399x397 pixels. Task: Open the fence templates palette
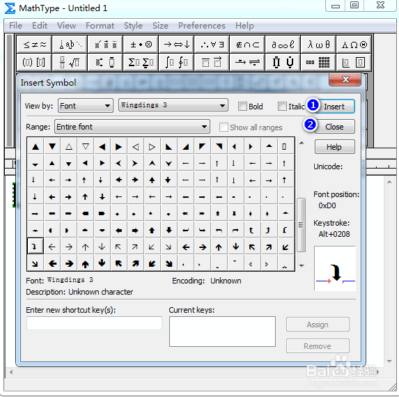pos(34,63)
